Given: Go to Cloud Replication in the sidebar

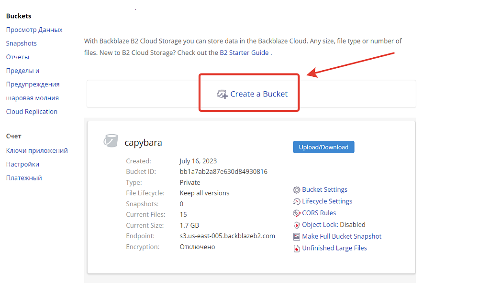Looking at the screenshot, I should [32, 111].
